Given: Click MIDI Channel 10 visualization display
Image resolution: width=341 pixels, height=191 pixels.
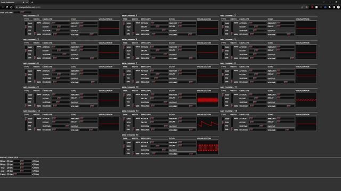Looking at the screenshot, I should pyautogui.click(x=207, y=100).
